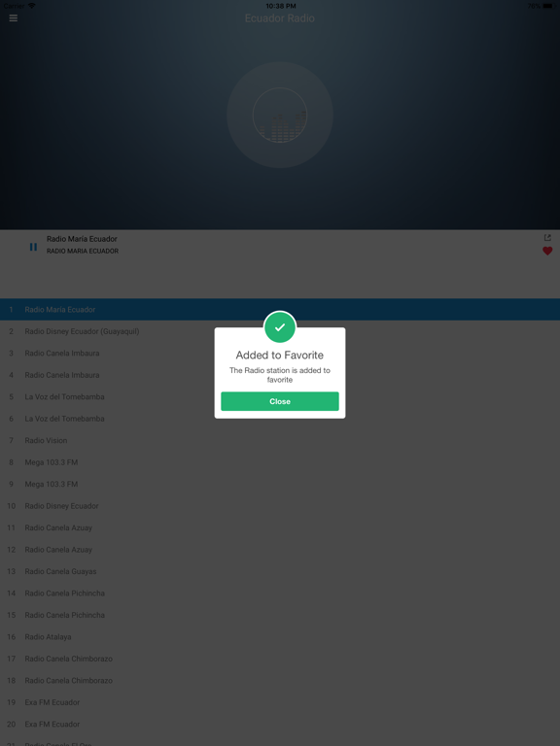Choose station 3 Radio Canela Imbaura

280,353
